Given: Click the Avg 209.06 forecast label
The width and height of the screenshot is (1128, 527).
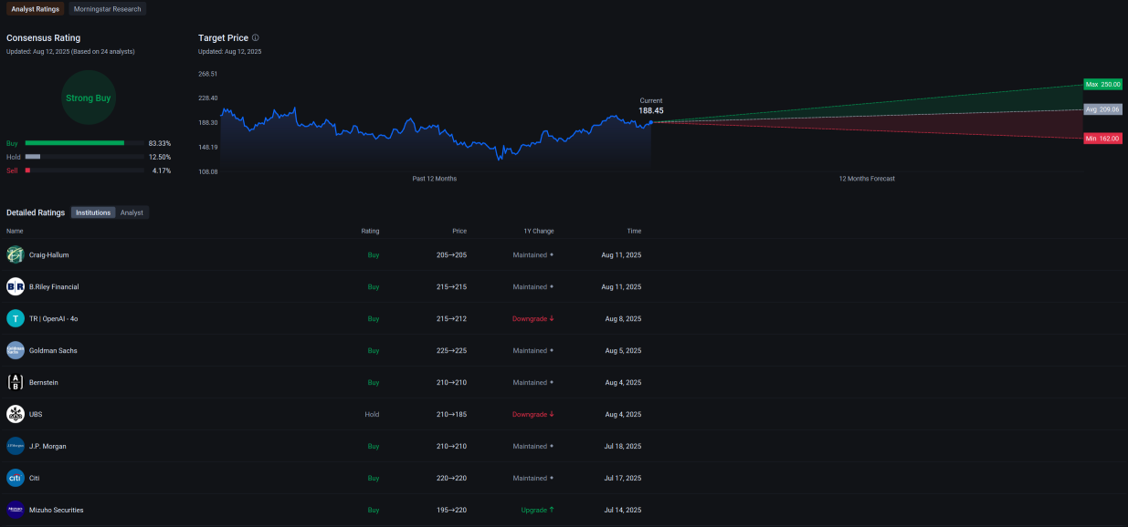Looking at the screenshot, I should click(1103, 109).
